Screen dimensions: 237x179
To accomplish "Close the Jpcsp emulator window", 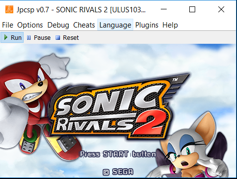I will click(221, 9).
